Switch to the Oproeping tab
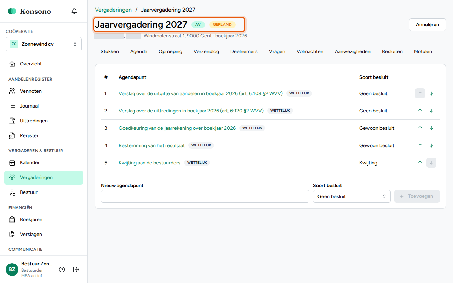Screen dimensions: 453x283 pos(170,51)
